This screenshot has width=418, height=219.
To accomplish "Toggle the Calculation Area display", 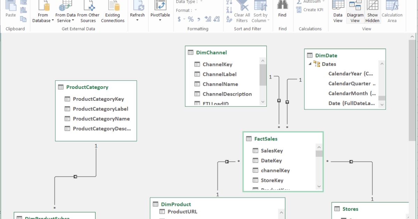I will click(392, 10).
